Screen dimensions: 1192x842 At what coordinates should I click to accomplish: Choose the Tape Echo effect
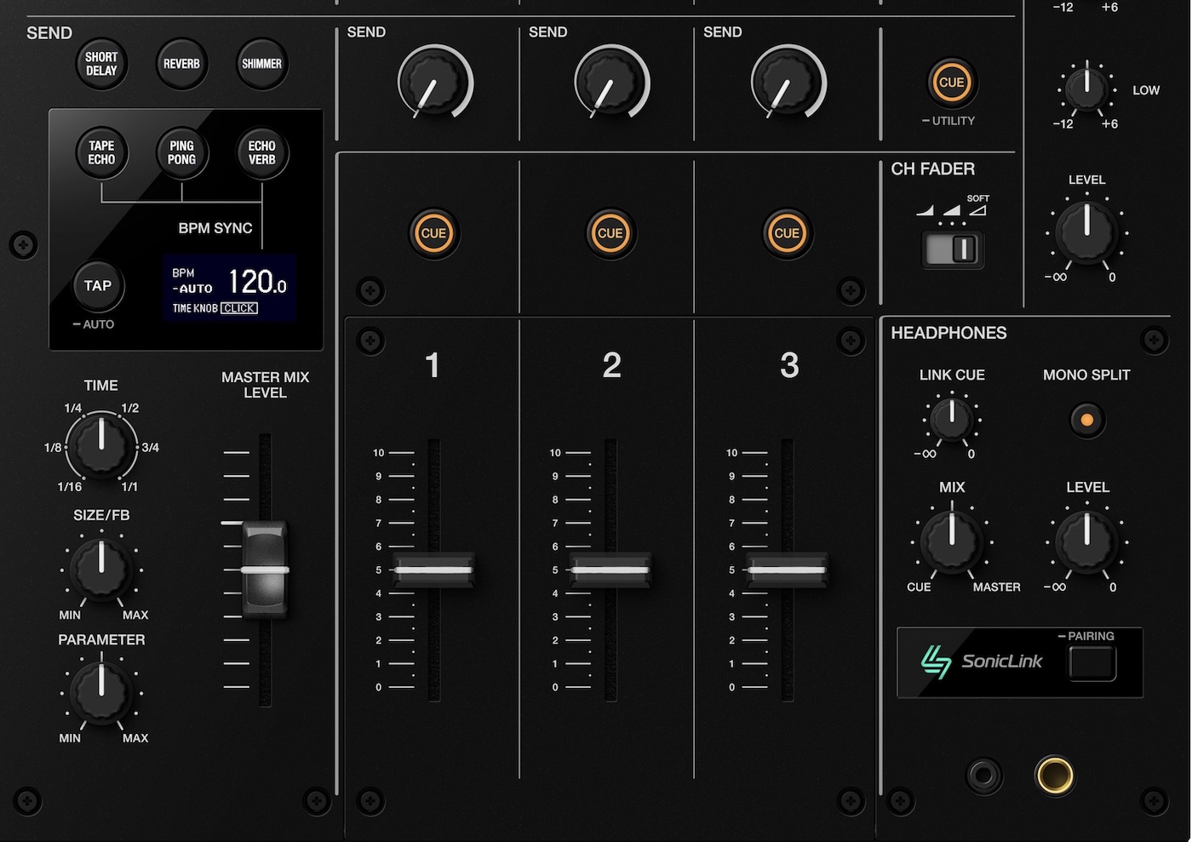[101, 153]
